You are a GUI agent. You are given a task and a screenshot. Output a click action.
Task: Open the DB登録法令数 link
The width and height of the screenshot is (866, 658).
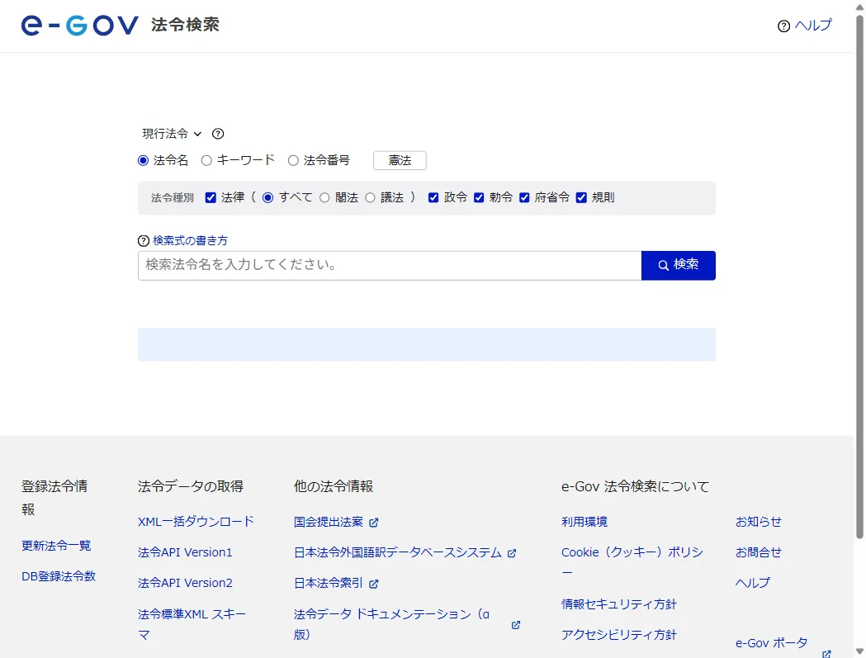[59, 576]
